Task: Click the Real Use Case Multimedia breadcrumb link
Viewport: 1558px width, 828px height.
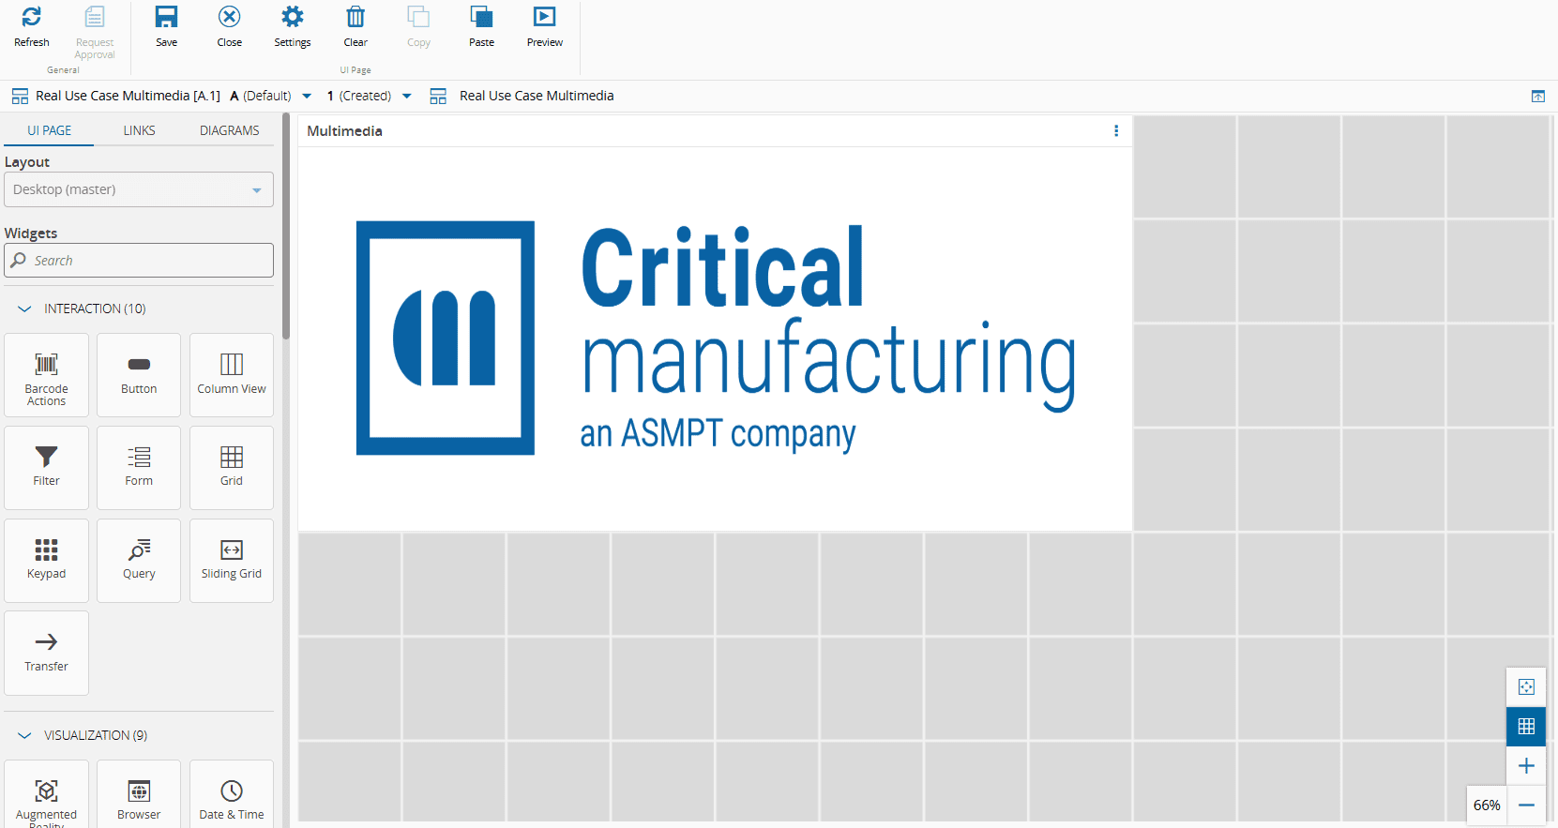Action: 537,96
